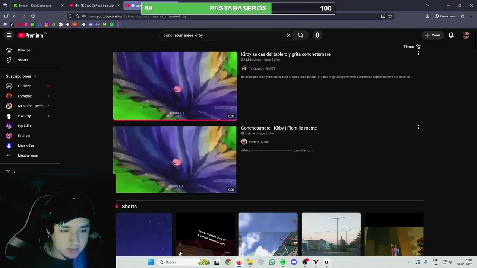The image size is (477, 268).
Task: Go to Shorts in the sidebar
Action: (23, 60)
